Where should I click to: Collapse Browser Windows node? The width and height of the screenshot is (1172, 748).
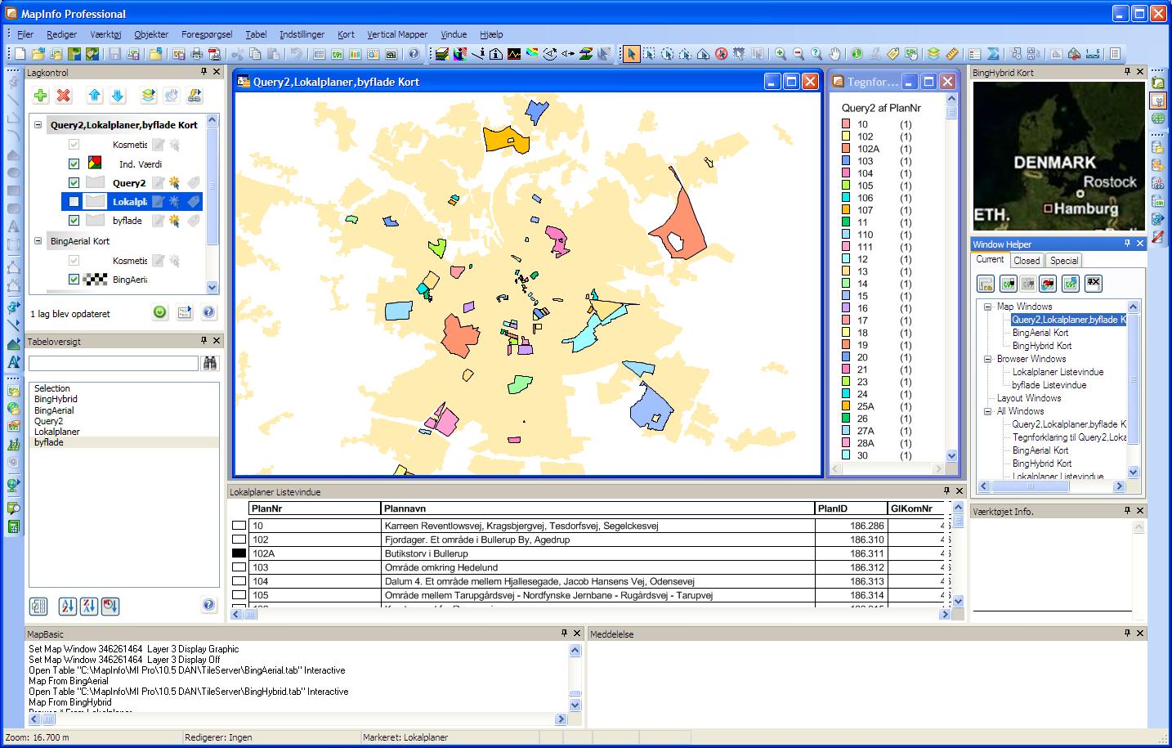(987, 359)
